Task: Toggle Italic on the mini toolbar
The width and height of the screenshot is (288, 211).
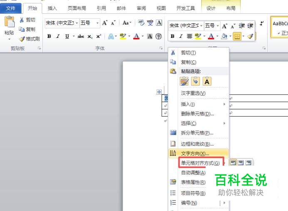Action: (181, 36)
